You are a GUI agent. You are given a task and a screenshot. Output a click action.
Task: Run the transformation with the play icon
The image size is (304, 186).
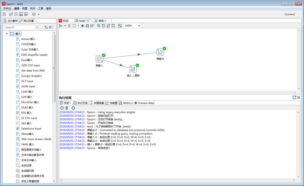click(x=61, y=26)
